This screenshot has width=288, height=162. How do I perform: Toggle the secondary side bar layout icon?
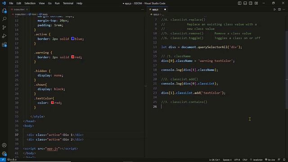(251, 3)
